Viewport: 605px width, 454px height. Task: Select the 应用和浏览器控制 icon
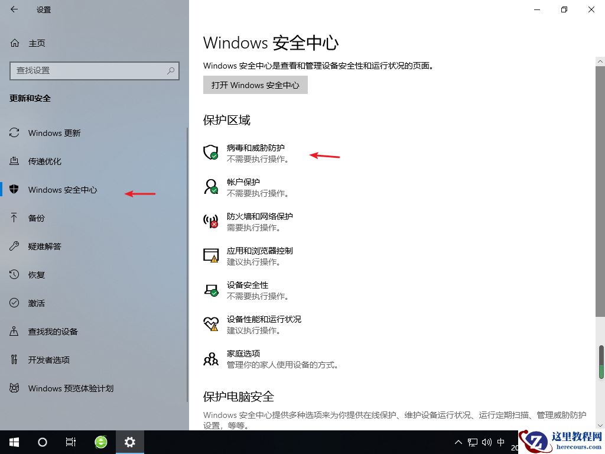(211, 255)
